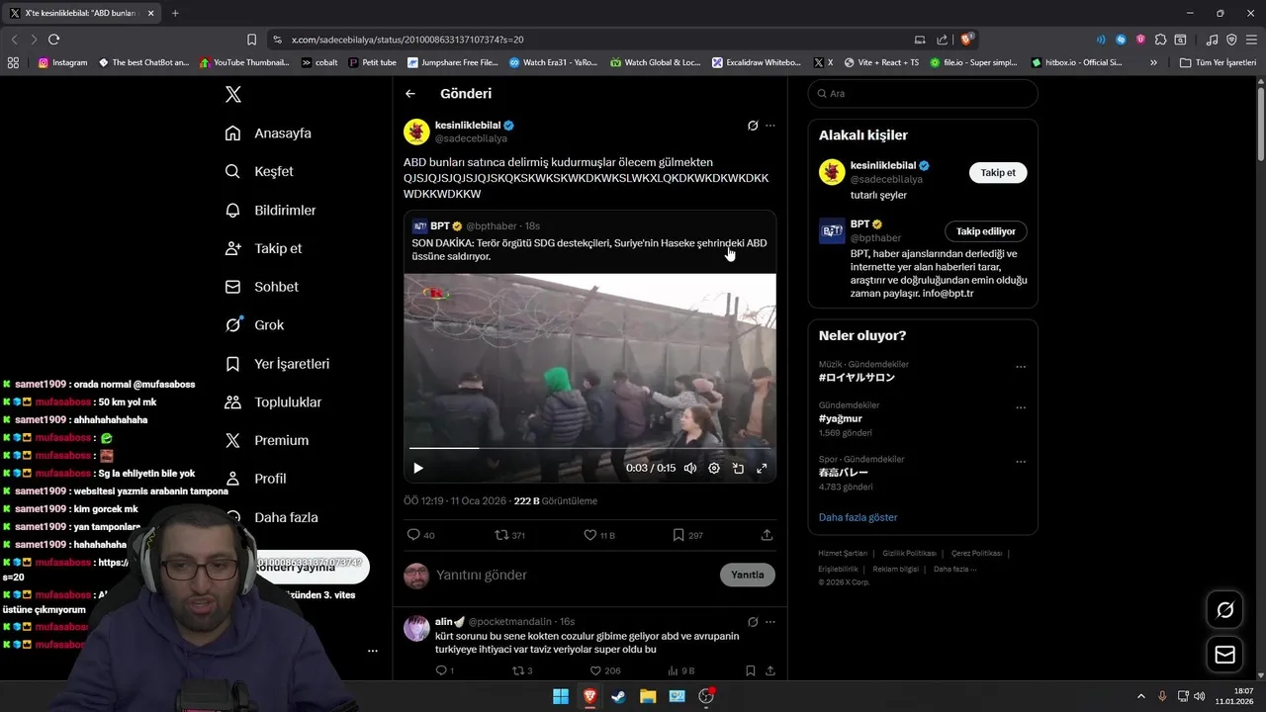Reload the browser page
This screenshot has width=1266, height=712.
(53, 40)
